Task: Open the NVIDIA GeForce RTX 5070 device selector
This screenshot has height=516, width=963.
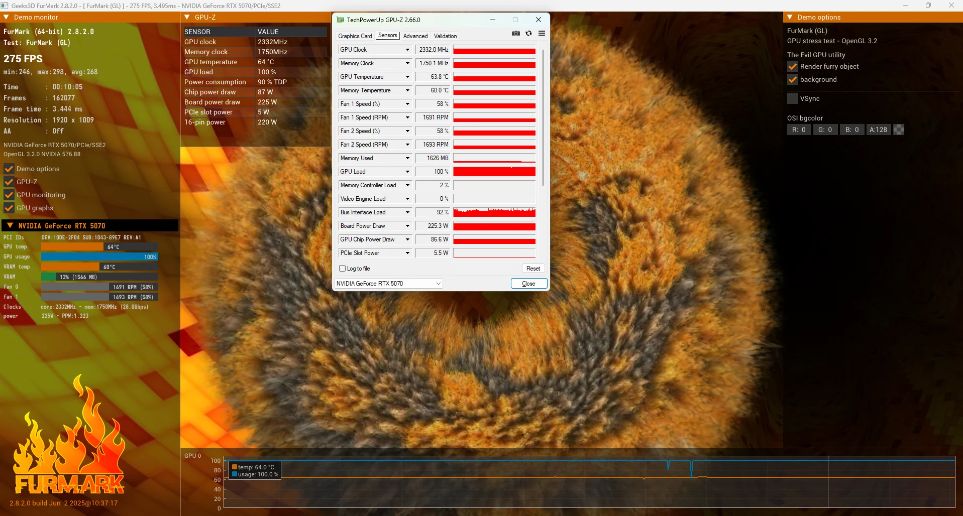Action: click(388, 284)
